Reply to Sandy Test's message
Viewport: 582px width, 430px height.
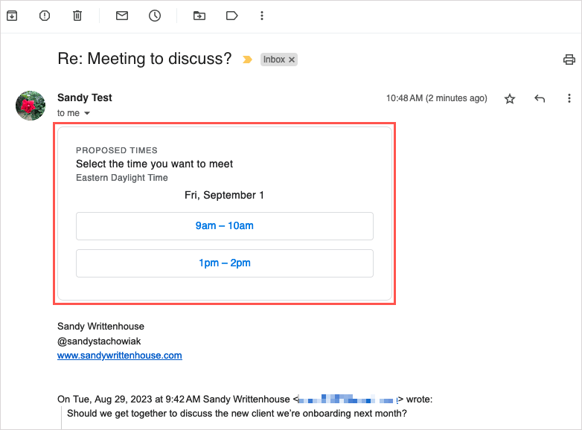[x=540, y=99]
